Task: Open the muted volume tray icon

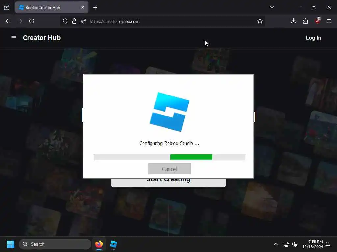Action: click(x=295, y=244)
